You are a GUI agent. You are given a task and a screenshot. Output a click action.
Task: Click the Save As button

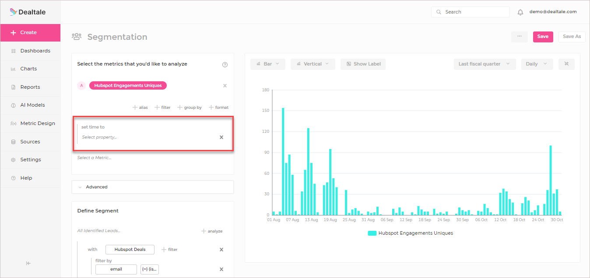[x=572, y=37]
